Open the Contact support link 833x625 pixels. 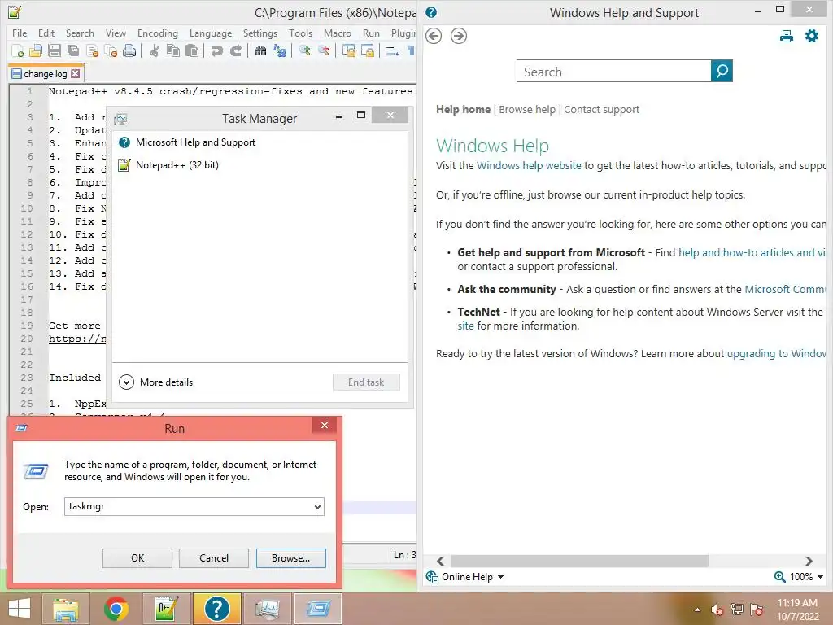click(x=601, y=110)
